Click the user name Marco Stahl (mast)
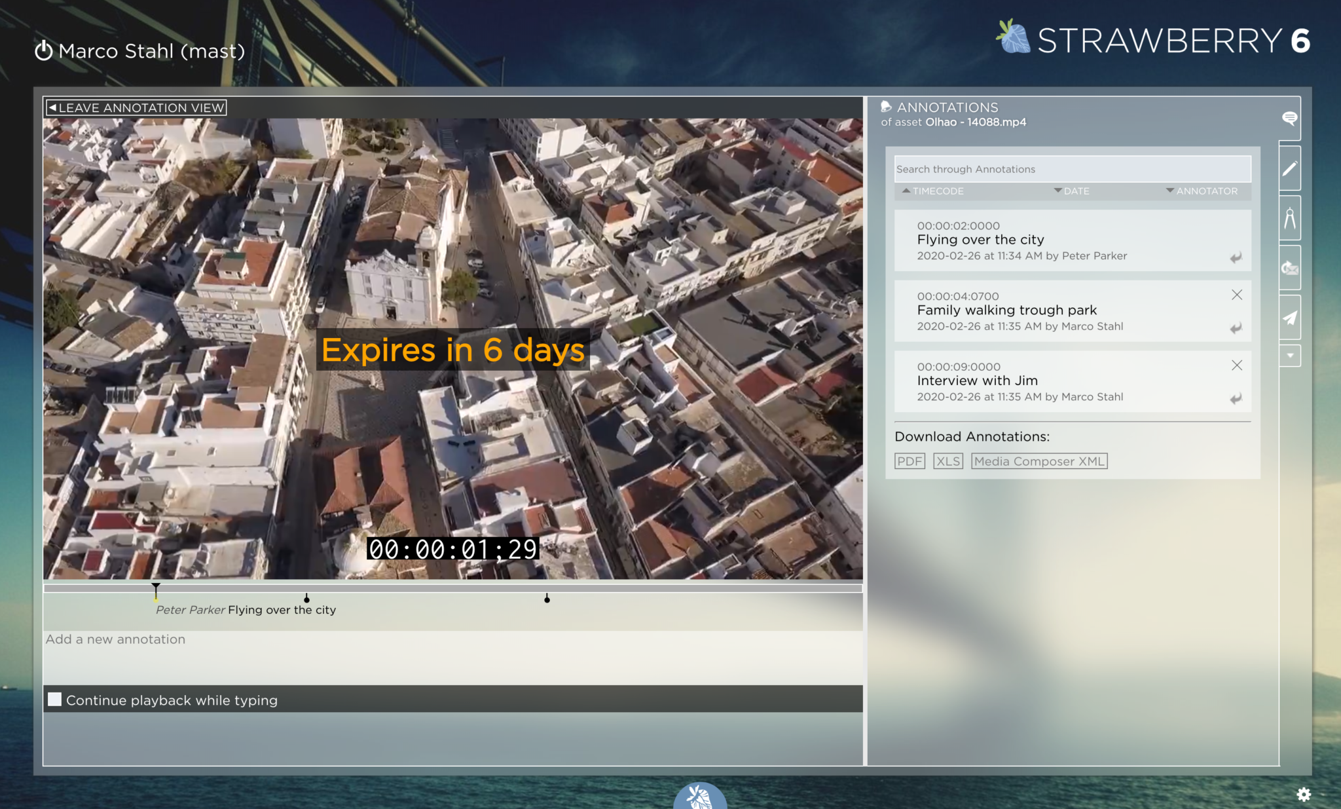This screenshot has height=809, width=1341. (x=152, y=51)
